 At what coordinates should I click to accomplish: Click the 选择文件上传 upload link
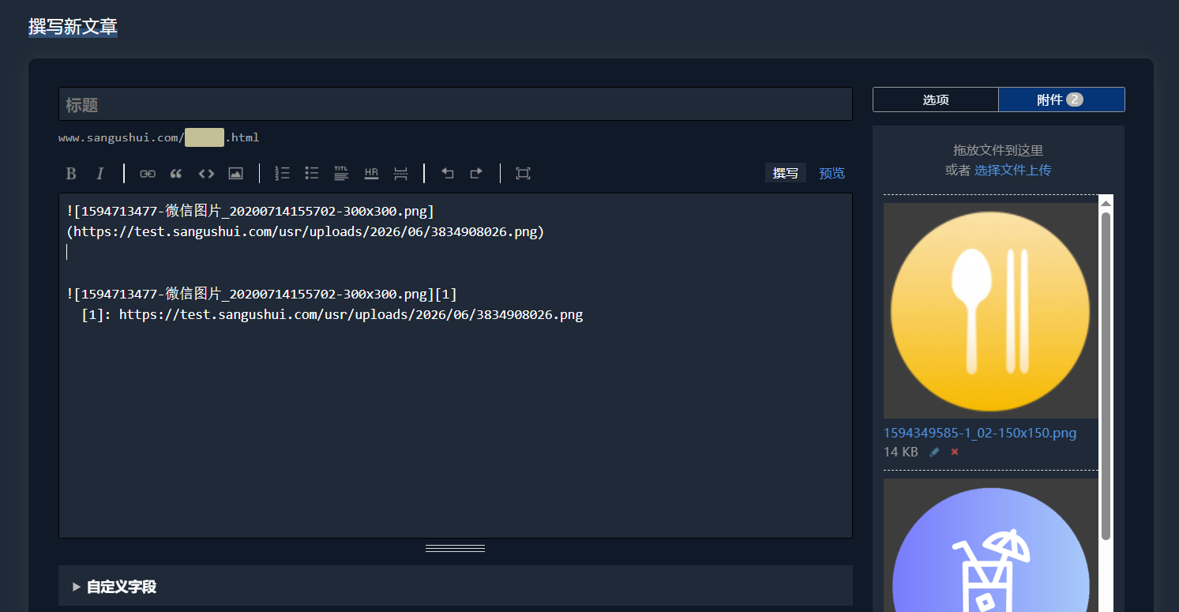tap(1012, 170)
